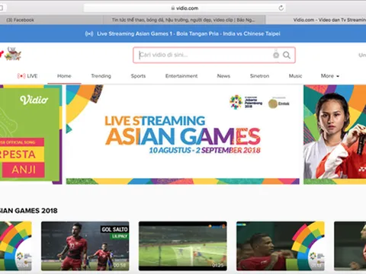Click the search magnifier icon

[x=287, y=55]
